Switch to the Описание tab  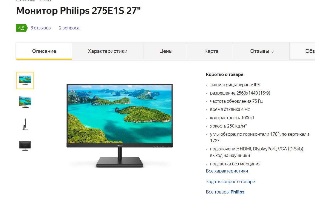(44, 51)
